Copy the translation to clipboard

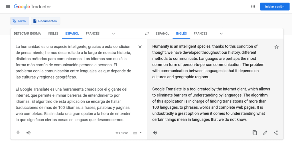point(255,133)
